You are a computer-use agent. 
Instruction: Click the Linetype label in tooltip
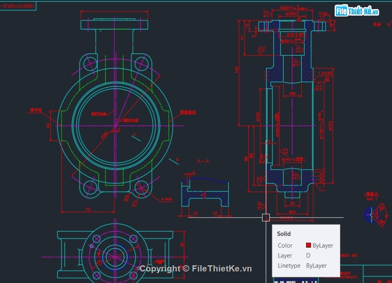point(289,266)
